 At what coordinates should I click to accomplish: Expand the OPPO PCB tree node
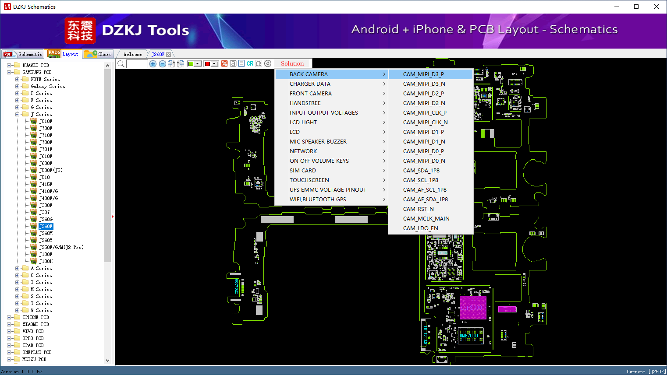tap(9, 338)
